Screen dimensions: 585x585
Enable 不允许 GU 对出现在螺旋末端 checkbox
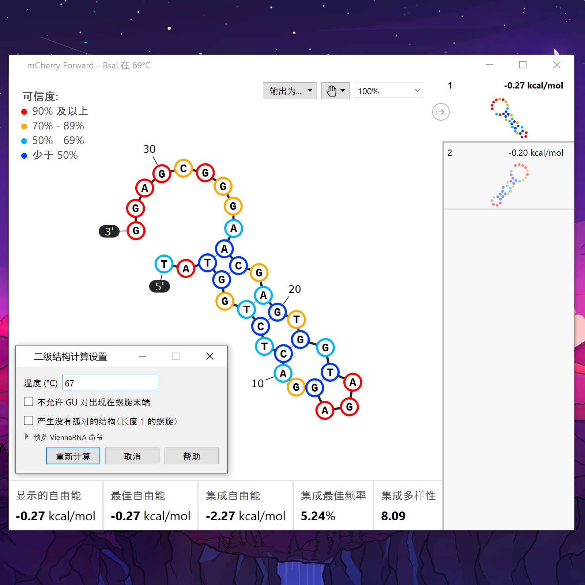tap(28, 401)
